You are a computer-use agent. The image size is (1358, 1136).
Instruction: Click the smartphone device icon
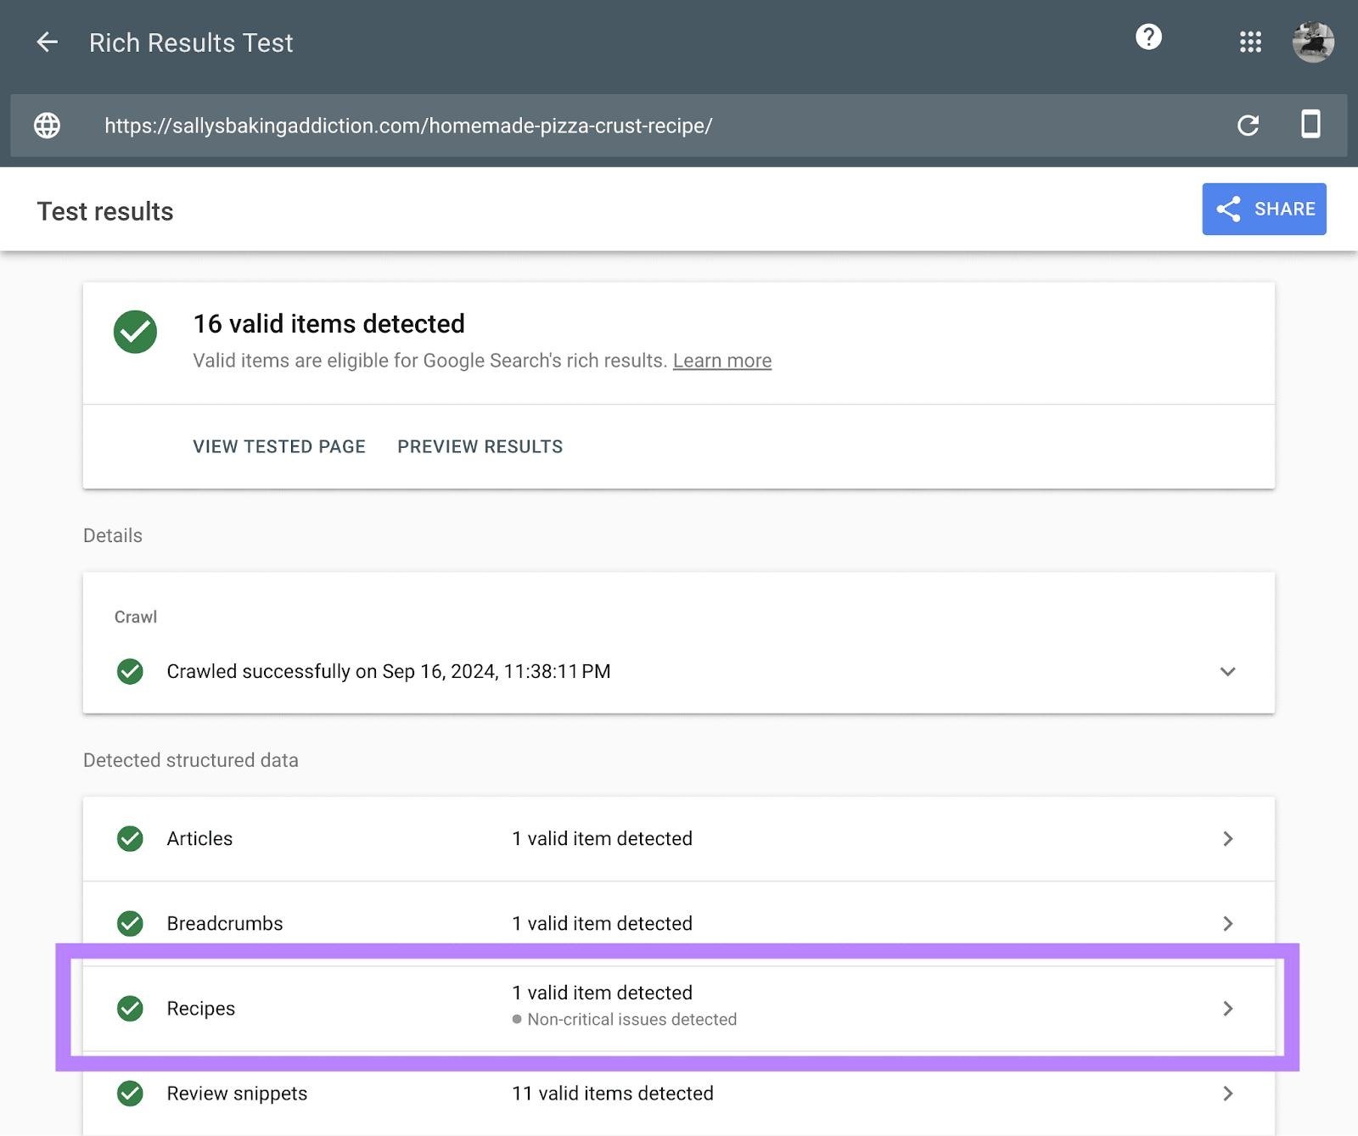(x=1310, y=124)
